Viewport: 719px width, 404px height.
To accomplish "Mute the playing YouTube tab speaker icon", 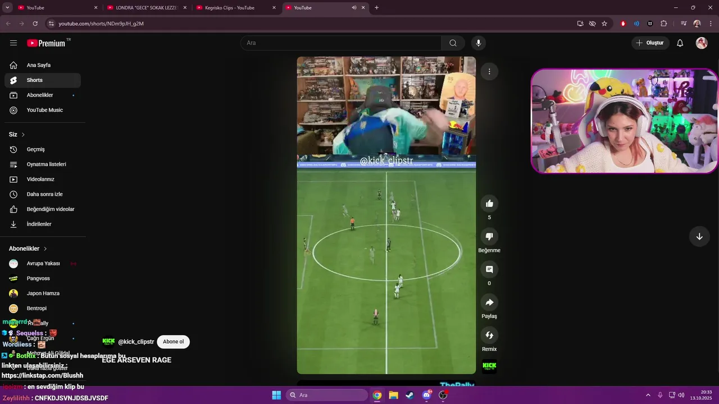I will coord(354,8).
